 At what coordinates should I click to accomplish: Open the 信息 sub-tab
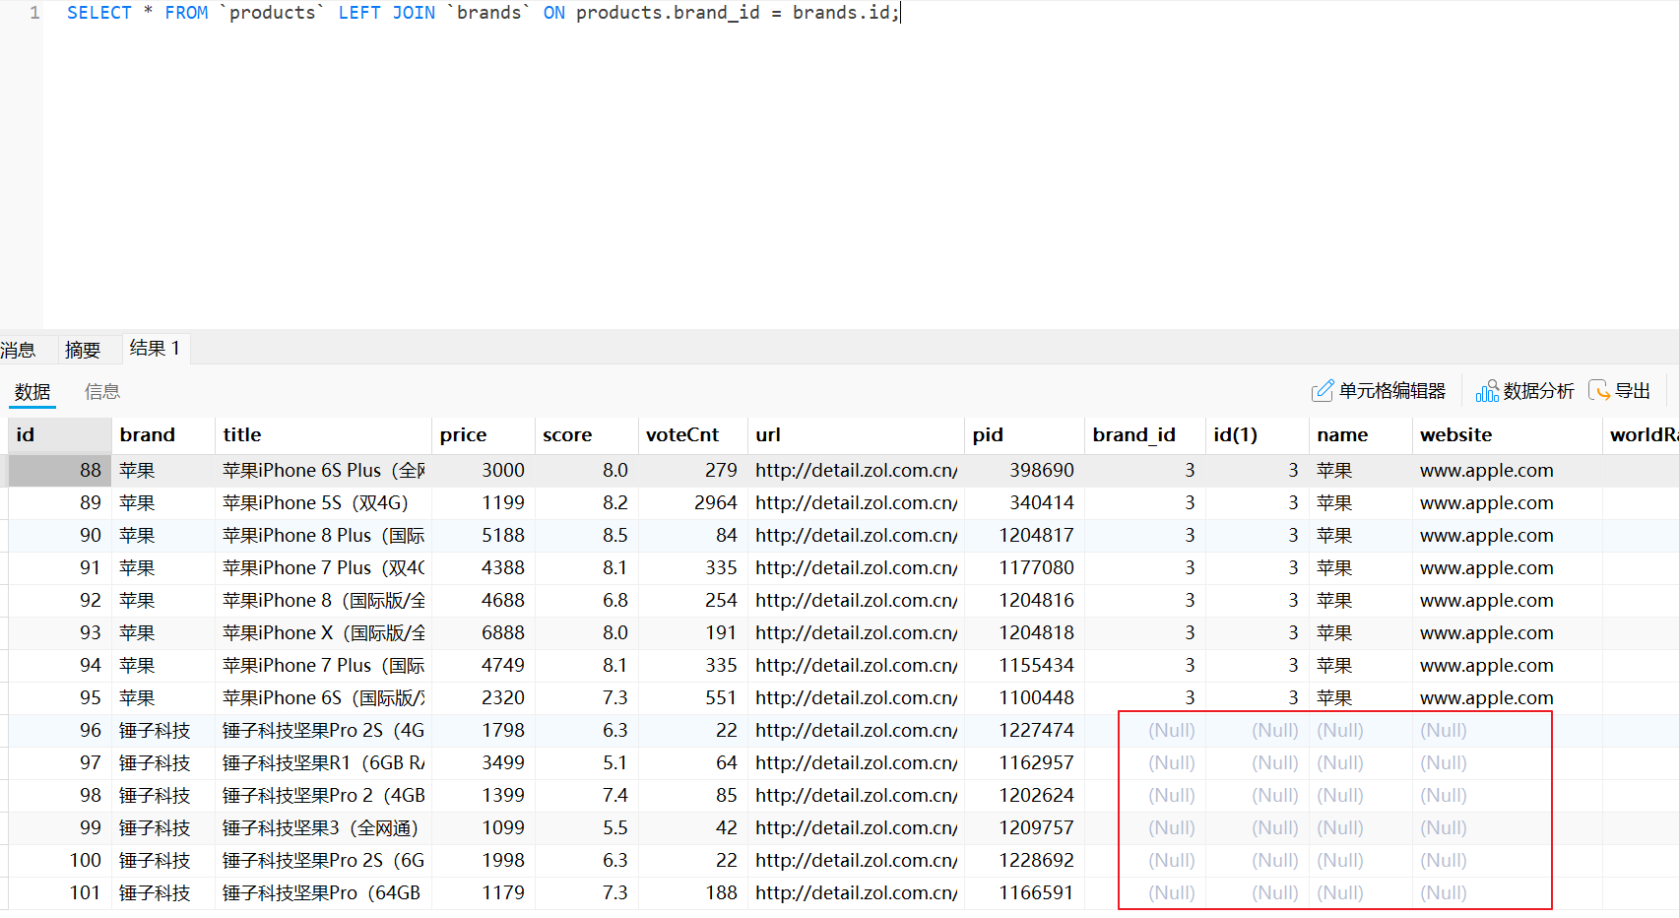[x=101, y=391]
